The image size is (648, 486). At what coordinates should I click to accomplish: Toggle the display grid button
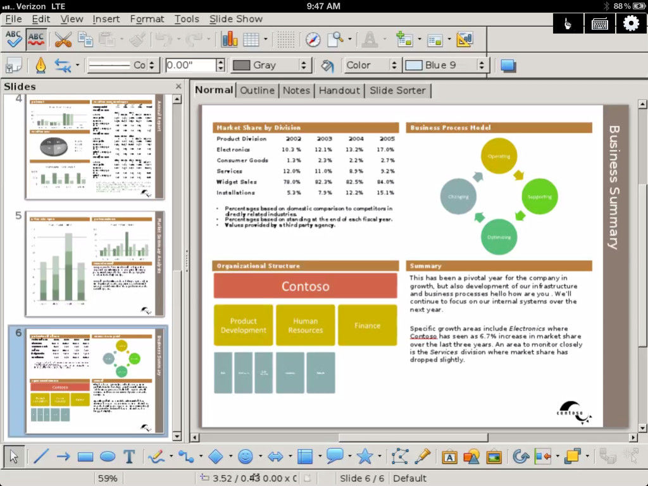285,40
